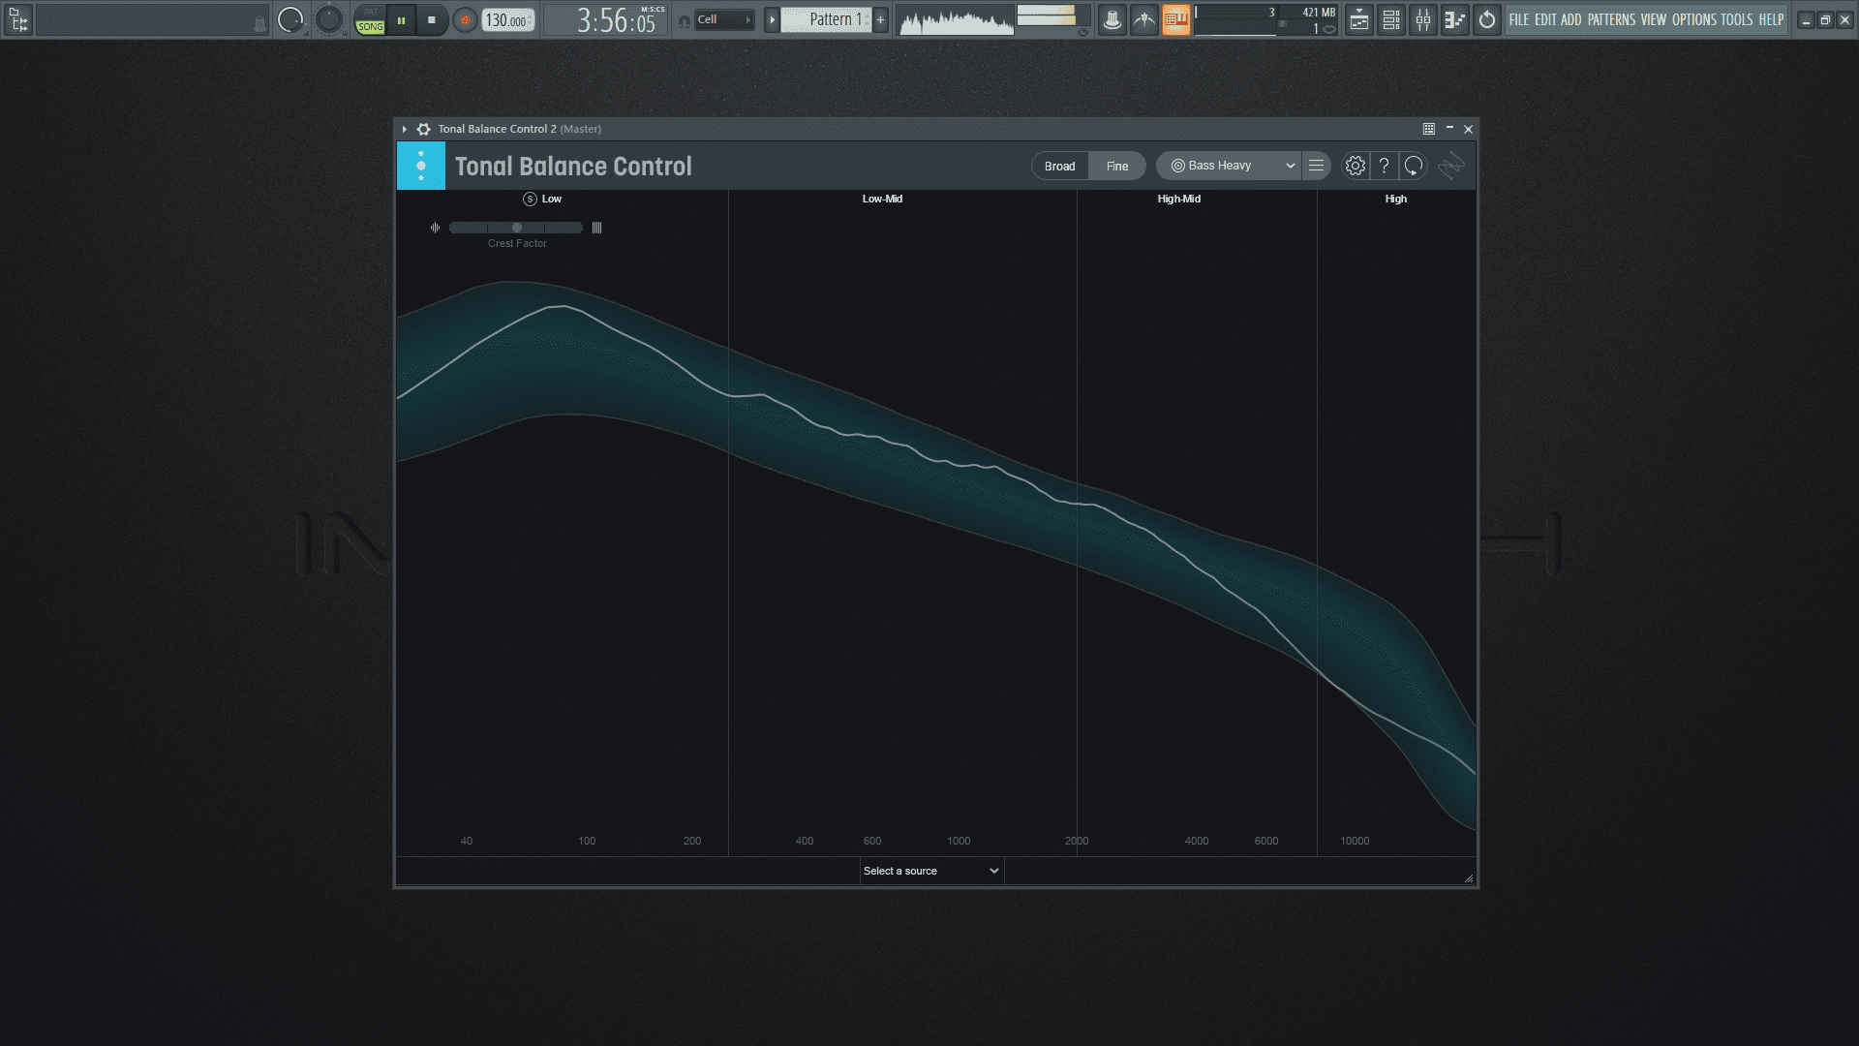Open the EDIT menu

click(1545, 19)
